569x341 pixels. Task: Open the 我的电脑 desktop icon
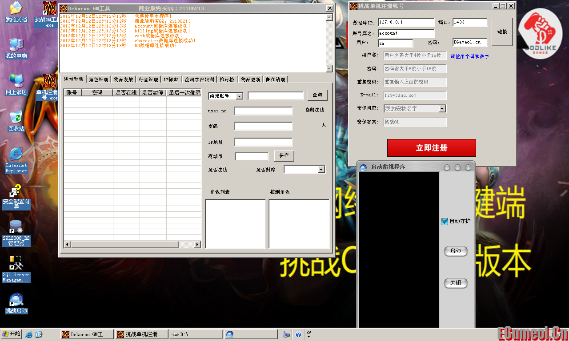(x=16, y=46)
